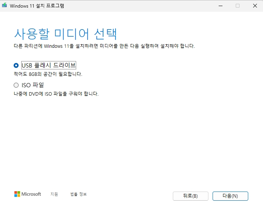
Task: Close the Windows 11 설치 프로그램 window
Action: point(255,6)
